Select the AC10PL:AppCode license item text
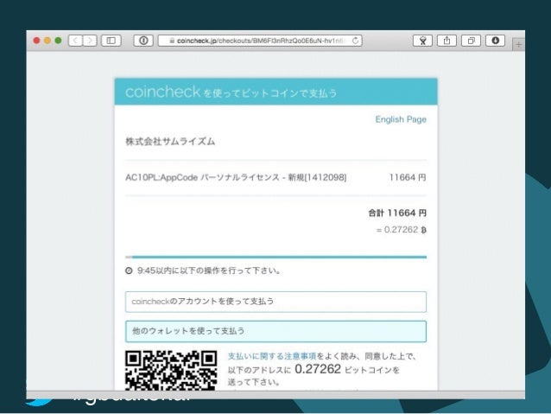 click(236, 177)
